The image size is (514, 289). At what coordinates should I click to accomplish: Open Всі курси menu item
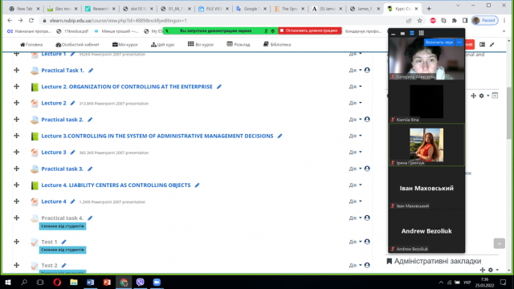click(x=201, y=45)
